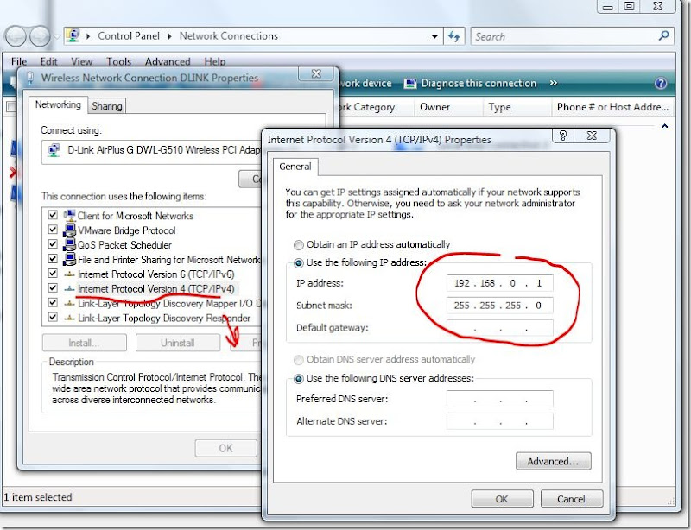Open the File menu
Image resolution: width=691 pixels, height=530 pixels.
(19, 61)
